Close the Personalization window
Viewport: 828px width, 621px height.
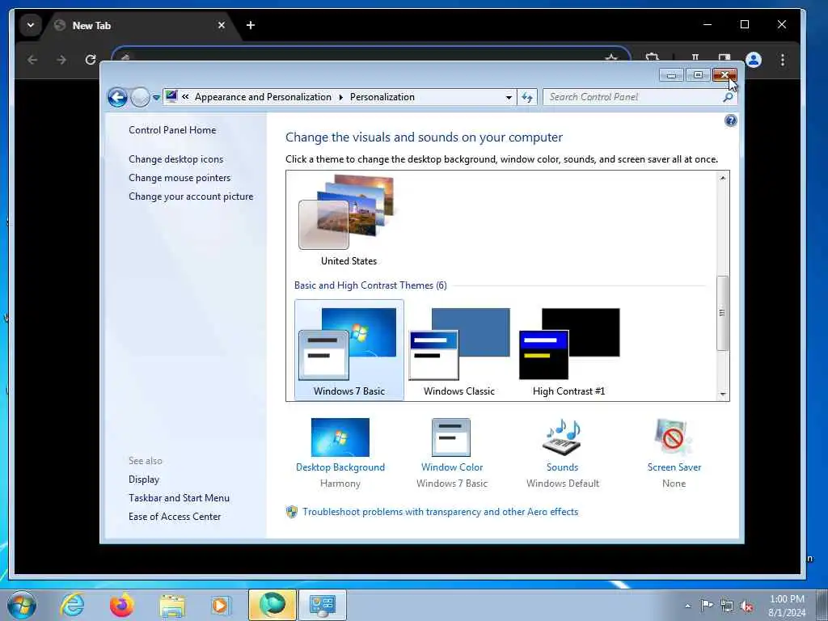[x=724, y=75]
